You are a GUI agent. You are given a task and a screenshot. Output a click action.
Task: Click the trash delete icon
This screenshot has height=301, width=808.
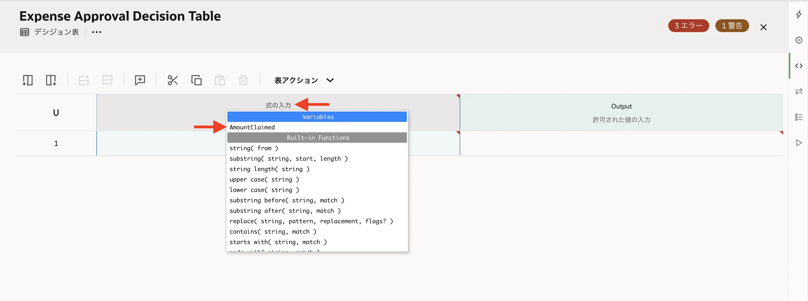[243, 80]
